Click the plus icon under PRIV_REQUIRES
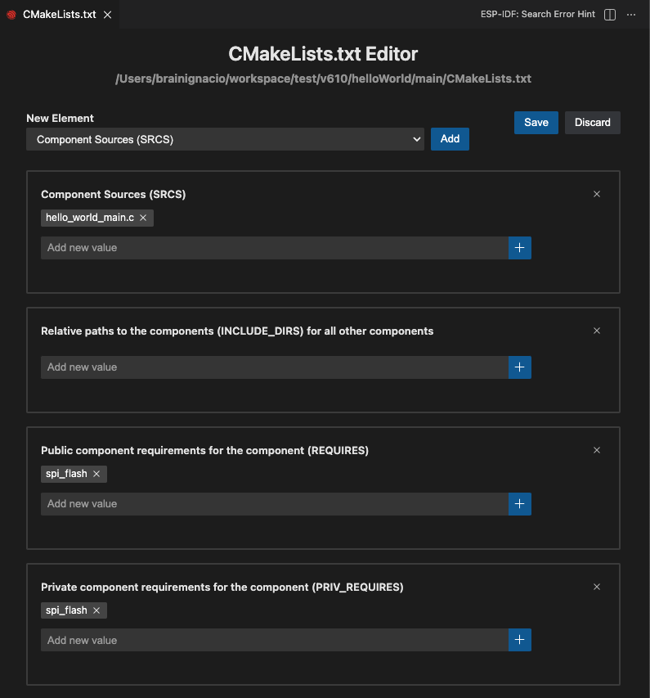 click(x=519, y=640)
